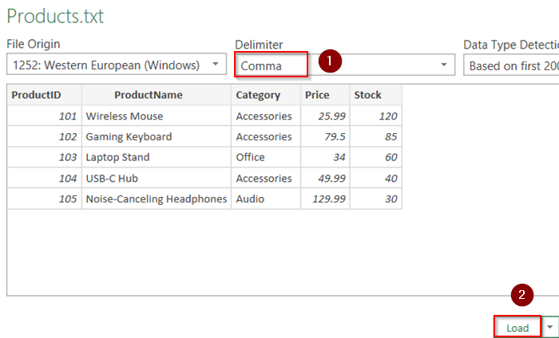Click the stock value 120 cell
Viewport: 559px width, 338px height.
tap(376, 116)
